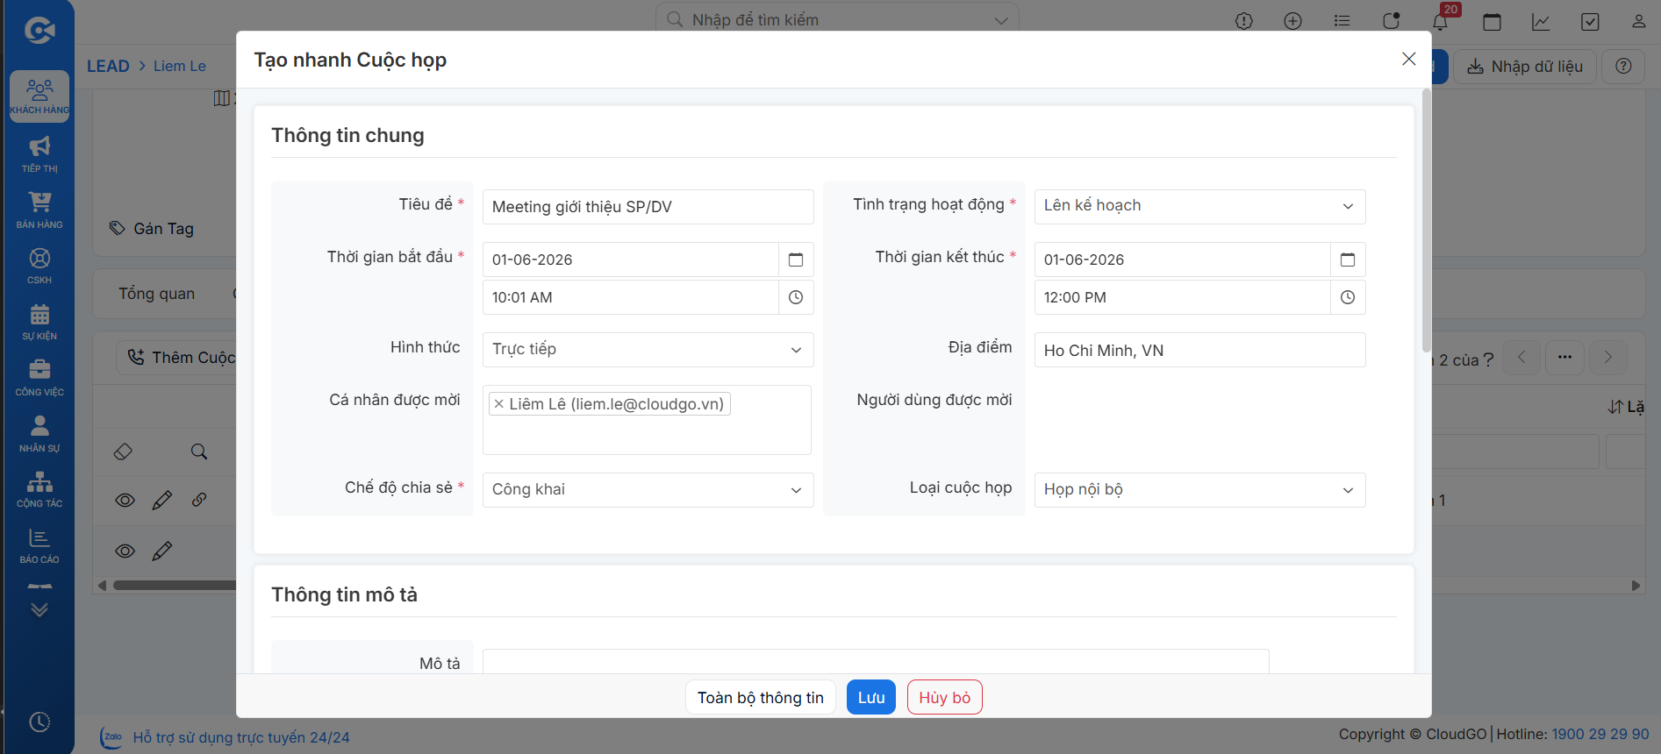Image resolution: width=1661 pixels, height=754 pixels.
Task: Open the Bán hàng sales module
Action: pos(39,210)
